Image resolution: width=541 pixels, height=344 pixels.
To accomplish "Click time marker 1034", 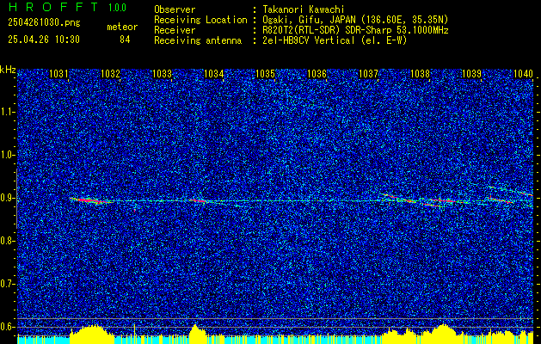I will (214, 74).
